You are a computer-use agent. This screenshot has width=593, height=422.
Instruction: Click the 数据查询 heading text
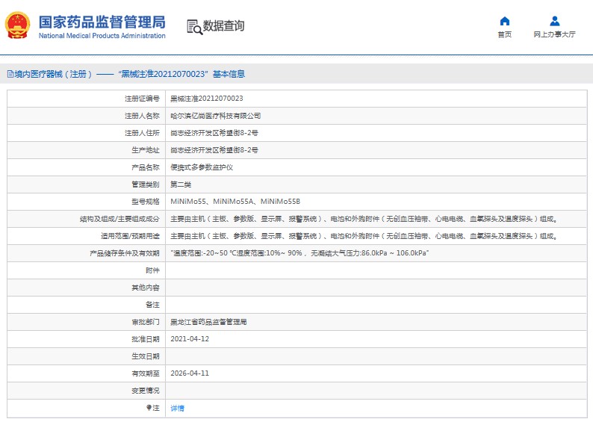click(223, 25)
